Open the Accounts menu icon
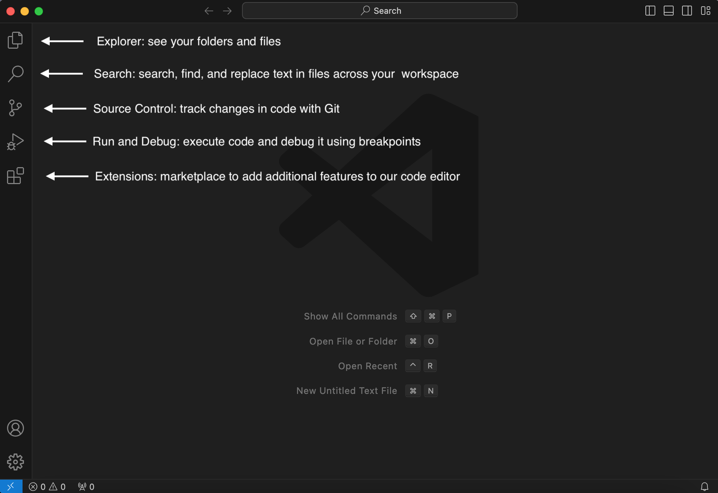 click(15, 428)
